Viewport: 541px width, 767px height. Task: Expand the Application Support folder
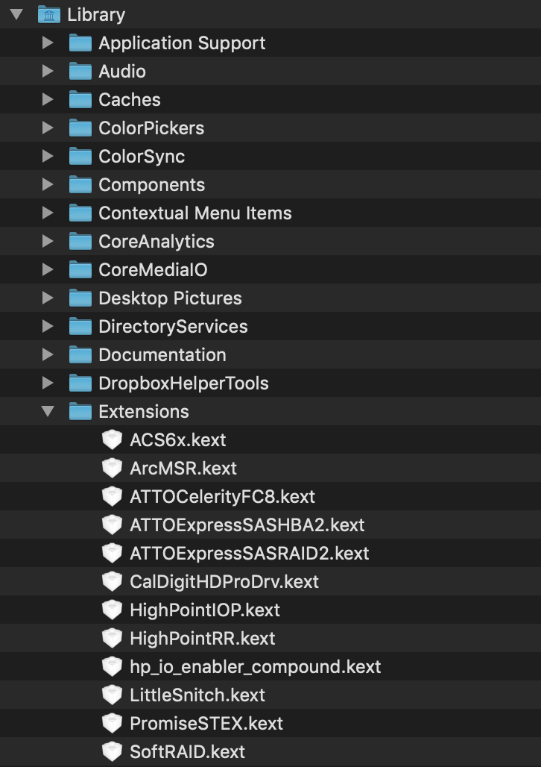coord(48,43)
